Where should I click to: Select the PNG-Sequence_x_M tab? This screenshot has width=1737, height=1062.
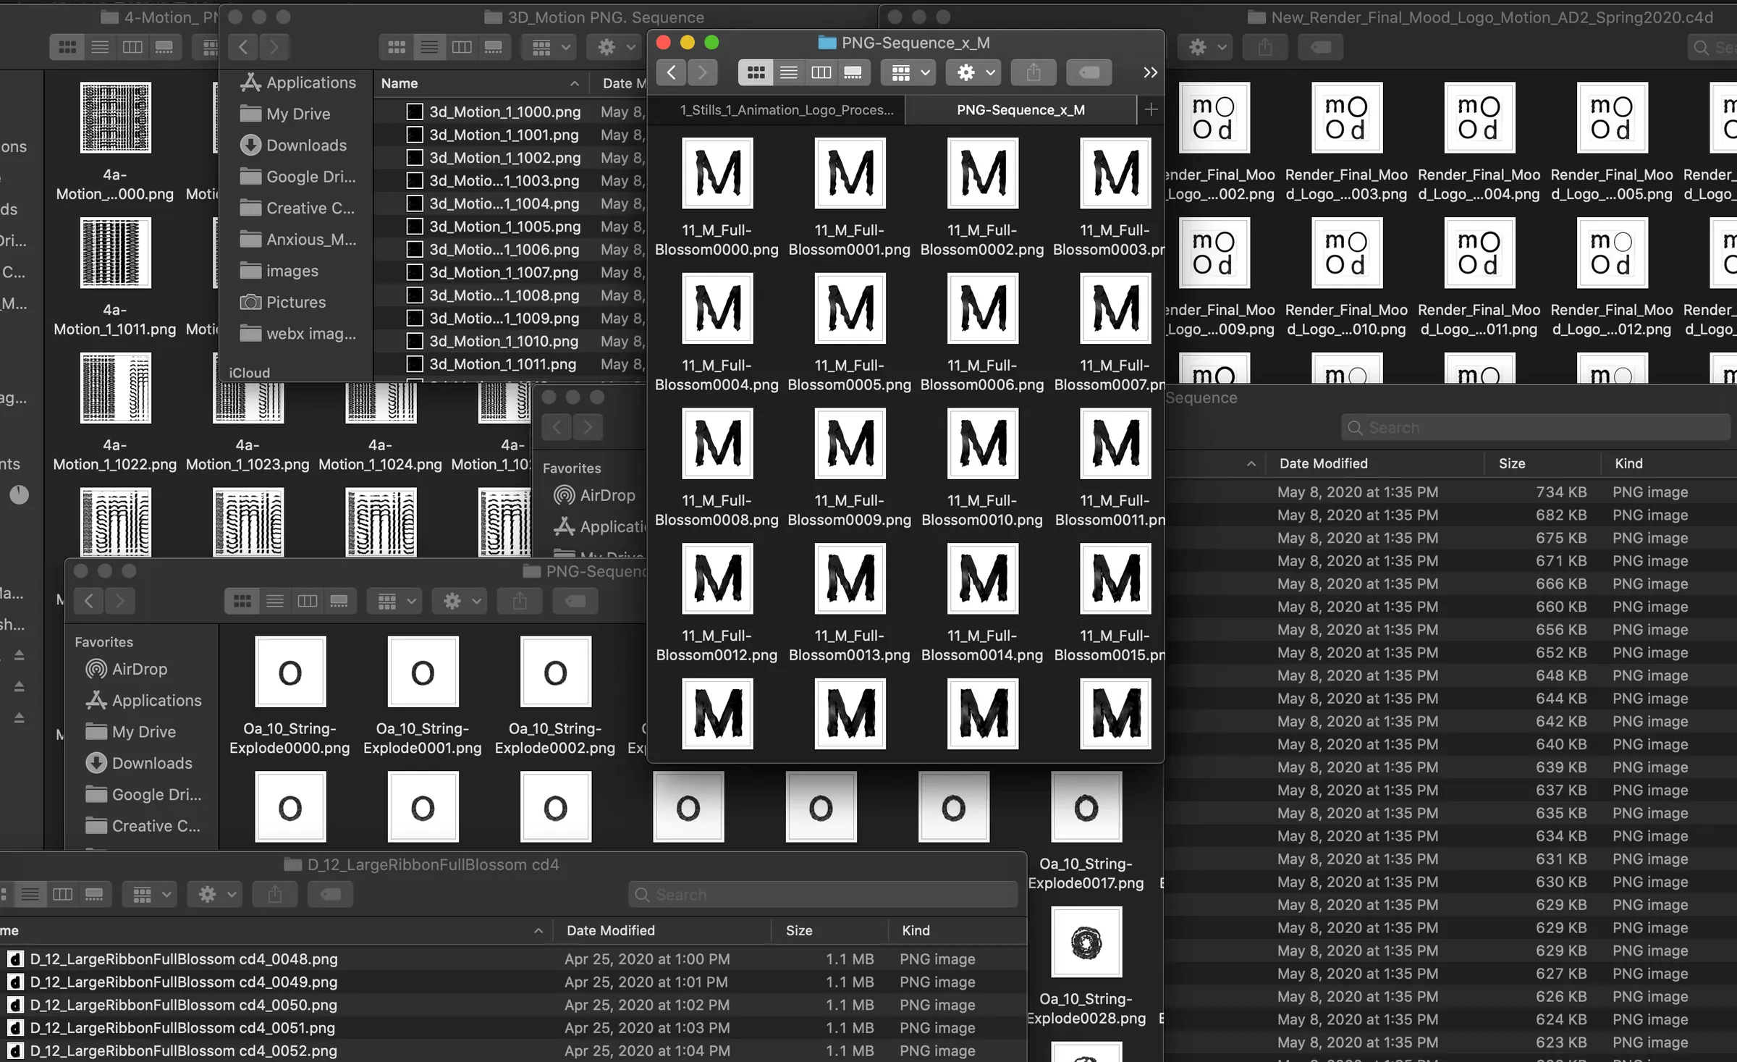pyautogui.click(x=1020, y=110)
